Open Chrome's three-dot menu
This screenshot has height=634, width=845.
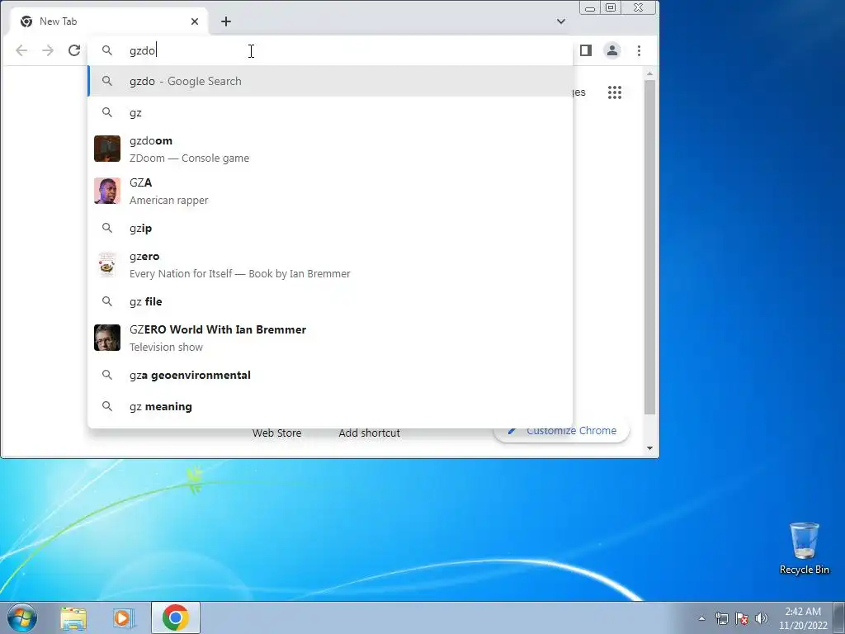coord(640,50)
